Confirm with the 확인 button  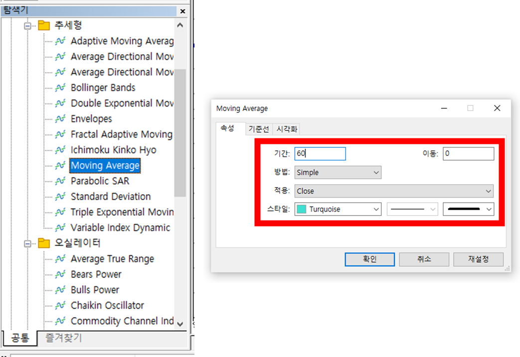369,259
